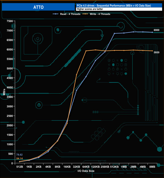Click the 64KB tick label on x-axis
The width and height of the screenshot is (164, 178).
coord(86,167)
